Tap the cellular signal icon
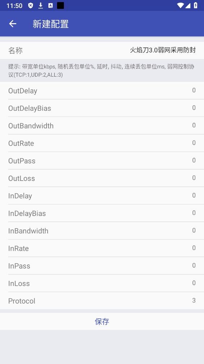 (188, 5)
